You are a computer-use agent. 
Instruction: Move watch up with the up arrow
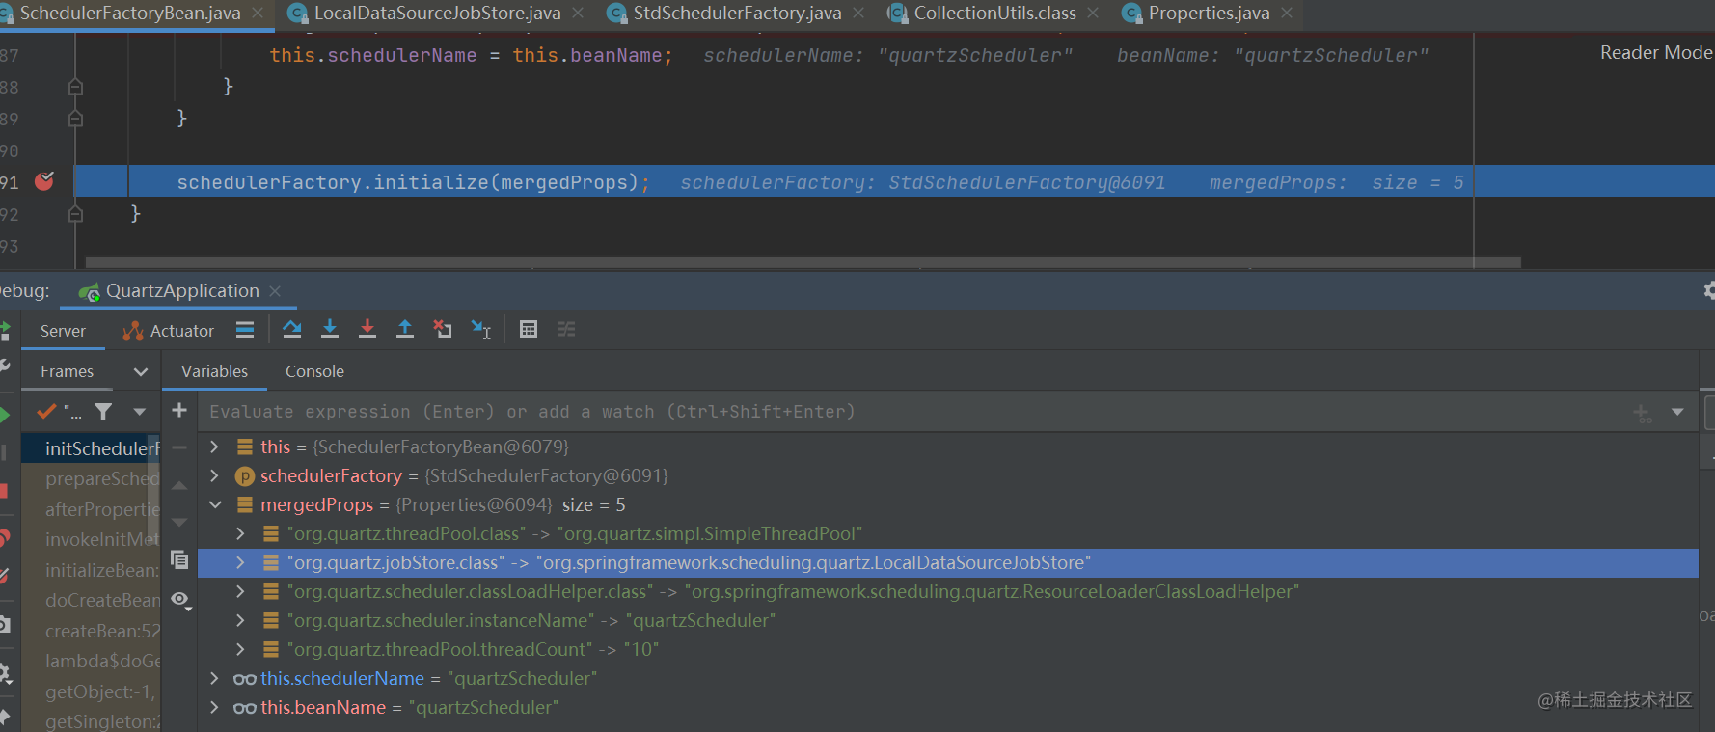tap(179, 485)
